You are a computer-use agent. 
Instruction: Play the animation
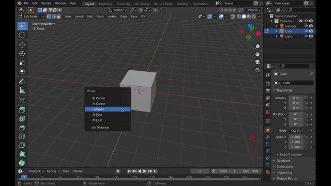click(145, 171)
